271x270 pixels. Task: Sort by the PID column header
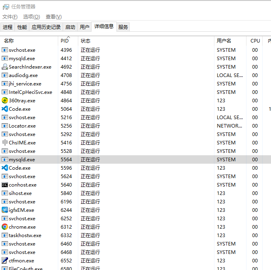68,41
